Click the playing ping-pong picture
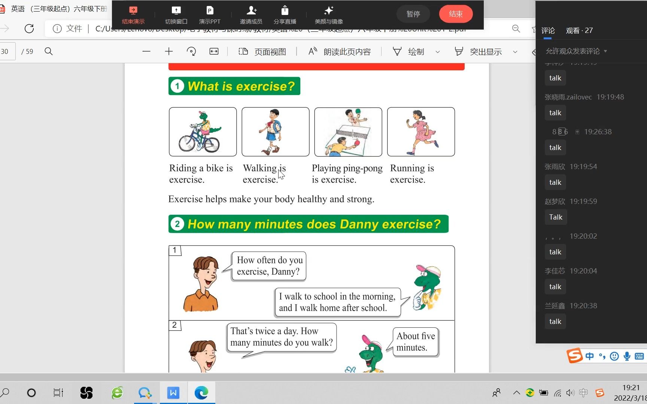Viewport: 647px width, 404px height. click(x=348, y=132)
